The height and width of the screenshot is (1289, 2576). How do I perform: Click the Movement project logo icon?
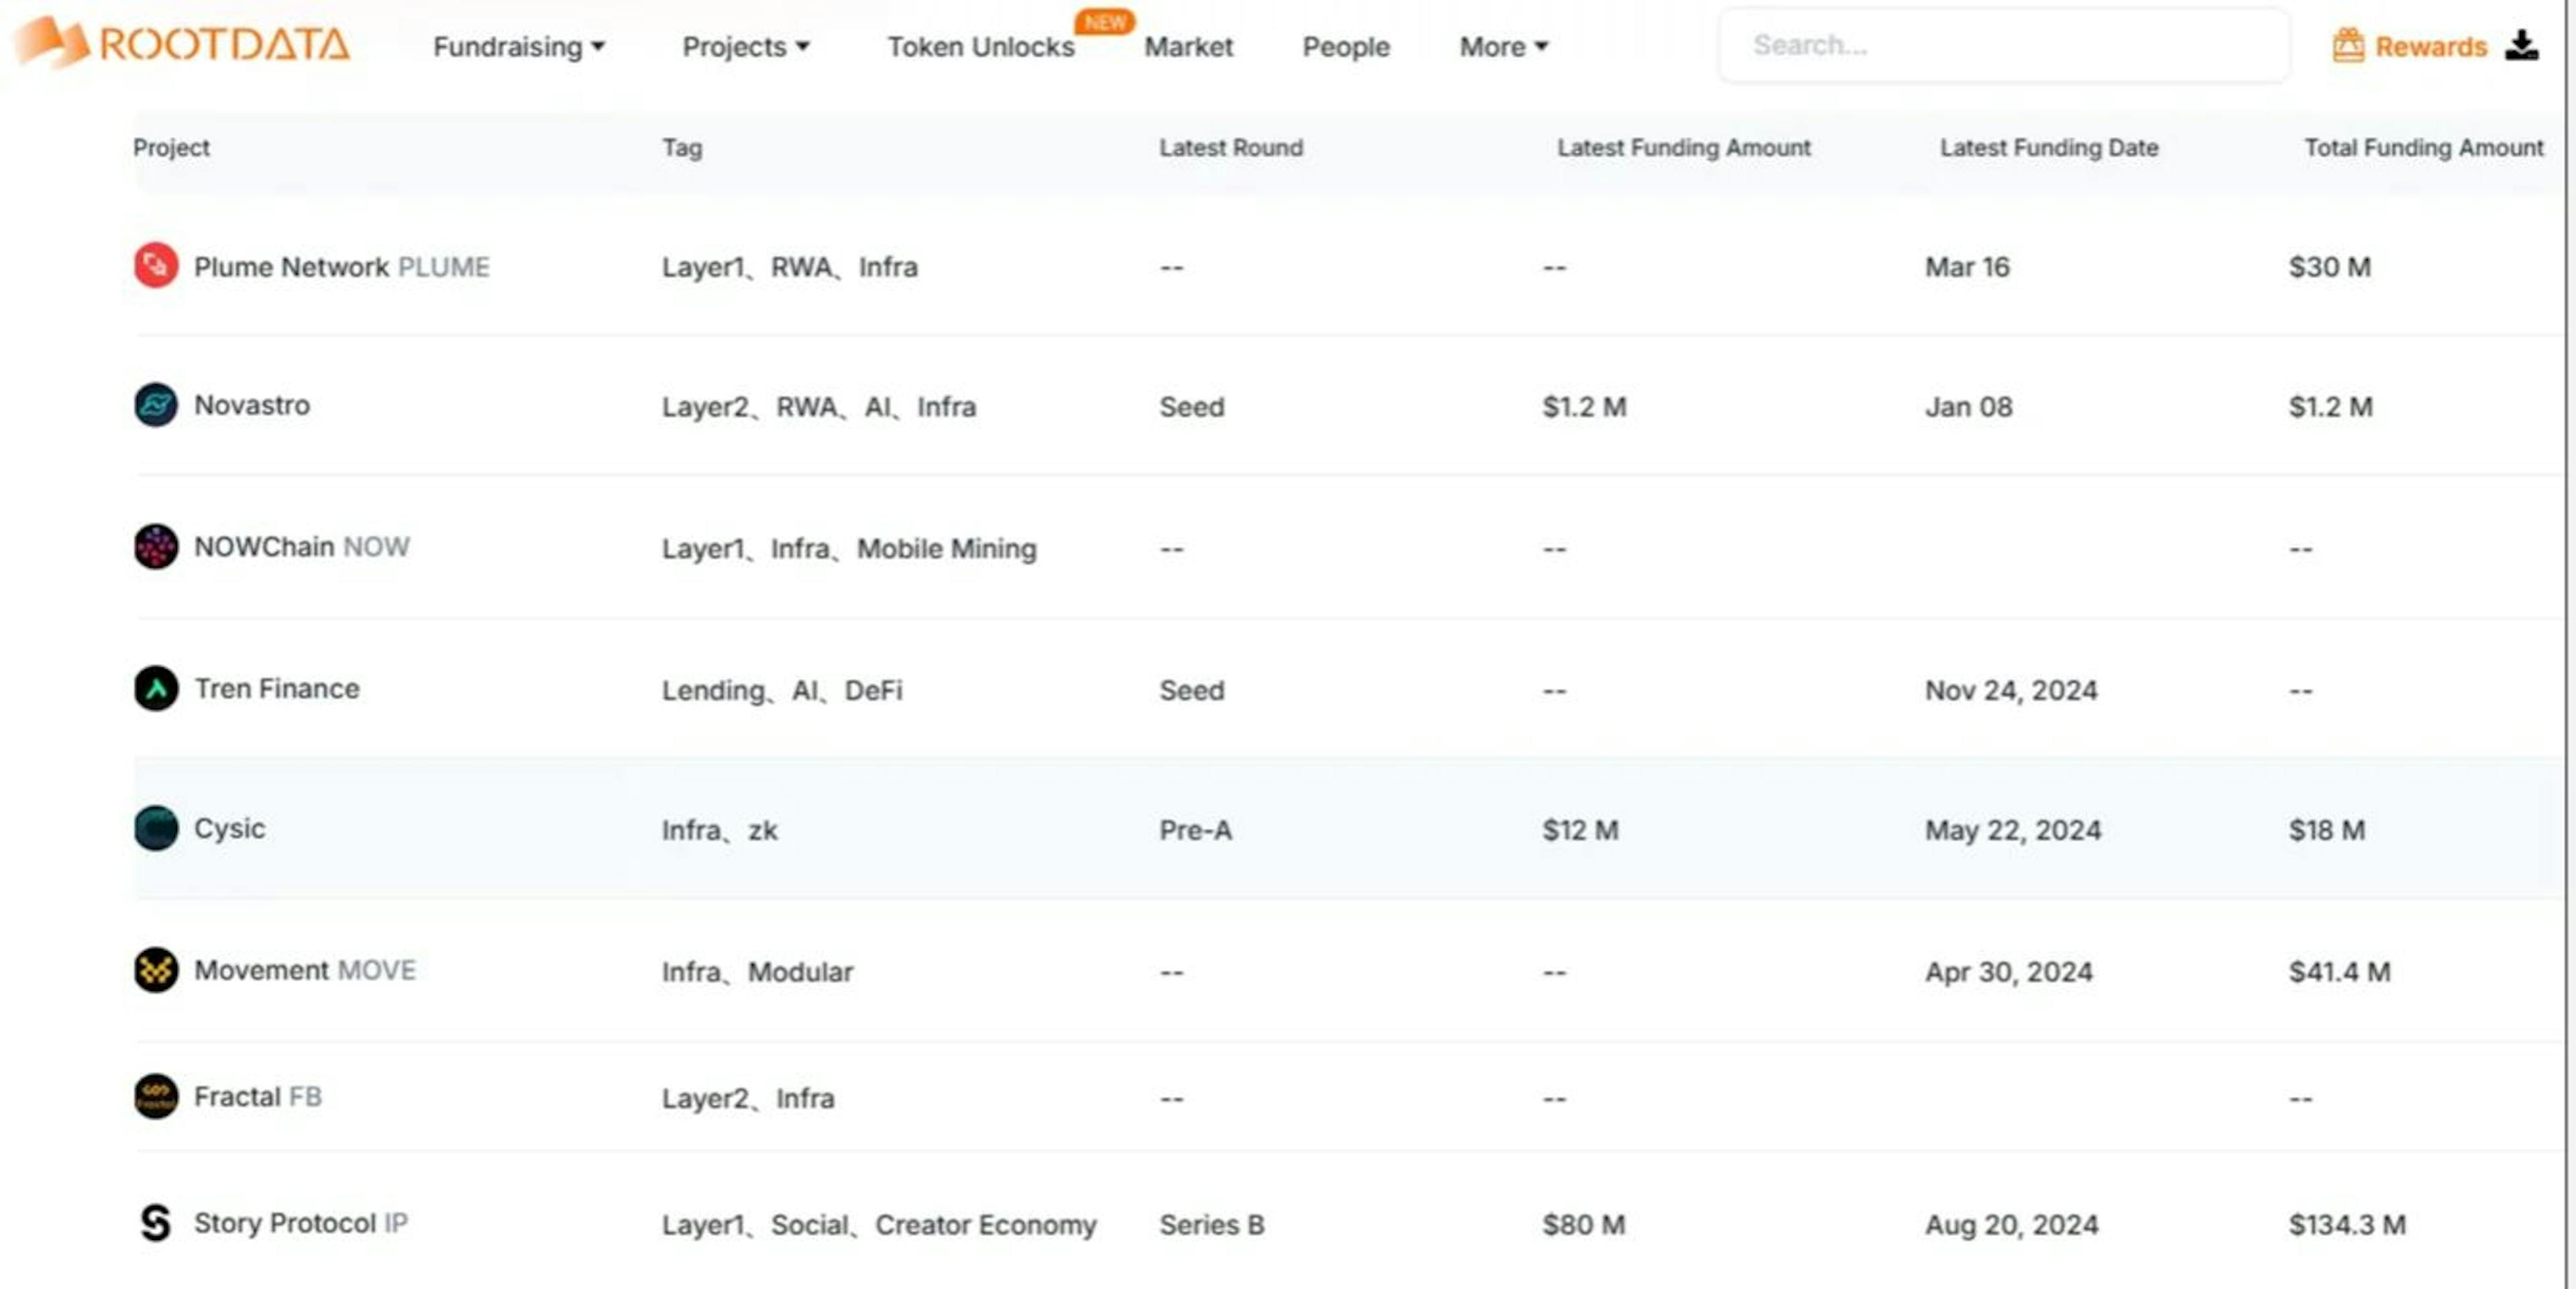[x=156, y=970]
